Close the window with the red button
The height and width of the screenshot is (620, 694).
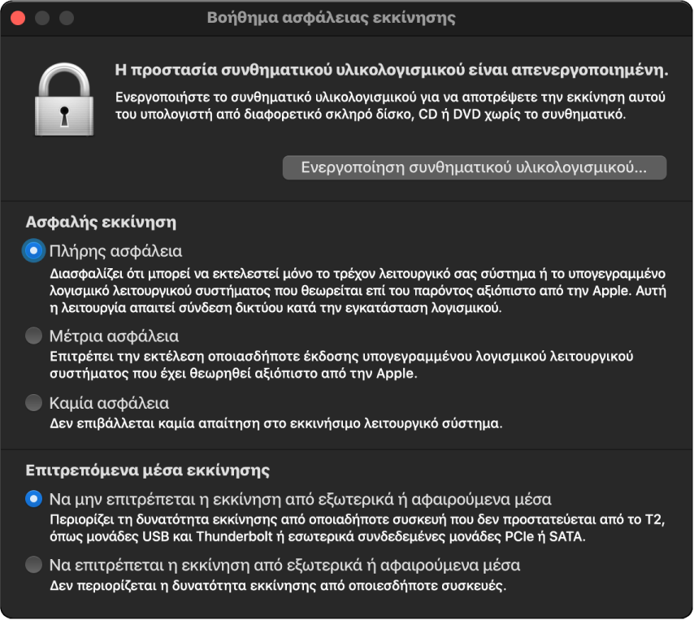17,17
